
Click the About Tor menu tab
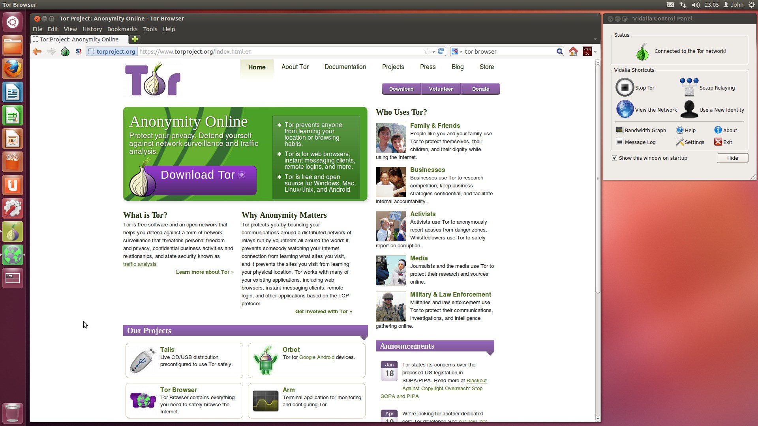click(295, 66)
